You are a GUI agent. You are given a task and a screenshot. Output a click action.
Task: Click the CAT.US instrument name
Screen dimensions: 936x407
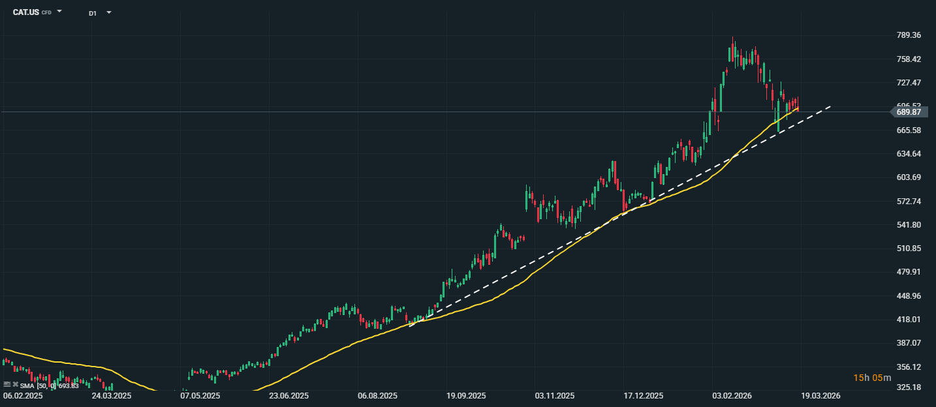tap(25, 12)
